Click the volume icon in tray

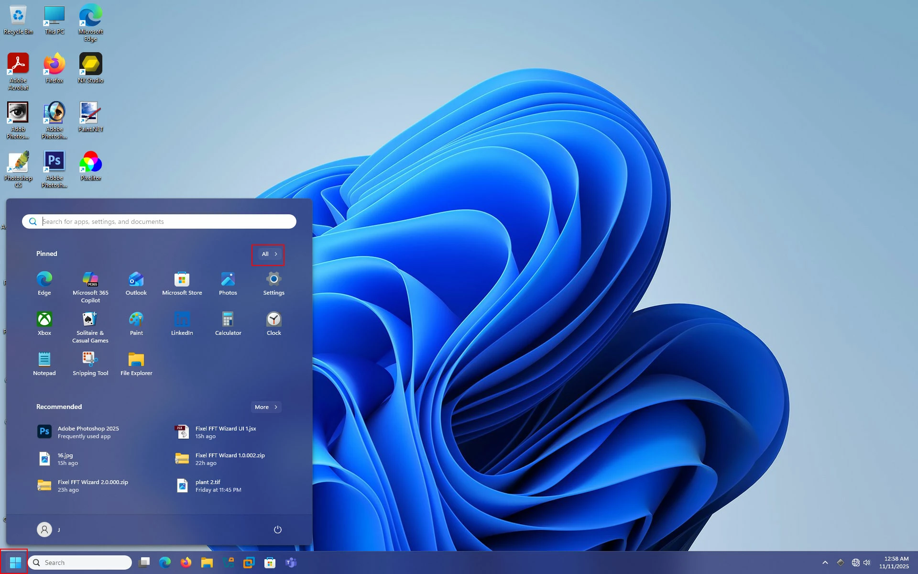867,563
